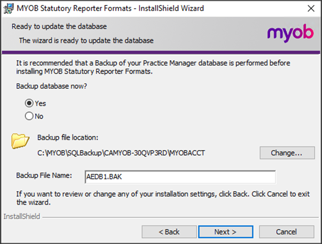Click the Backup File Name text field
This screenshot has height=244, width=322.
[180, 177]
